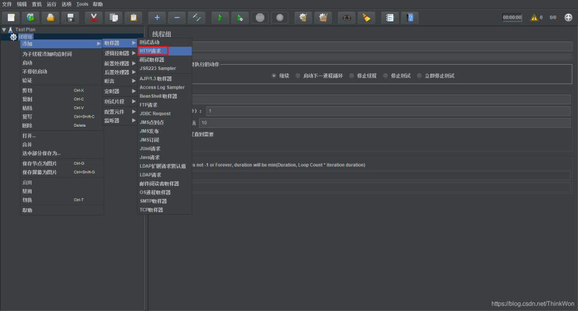This screenshot has height=311, width=578.
Task: Click the Start no pauses icon
Action: (240, 18)
